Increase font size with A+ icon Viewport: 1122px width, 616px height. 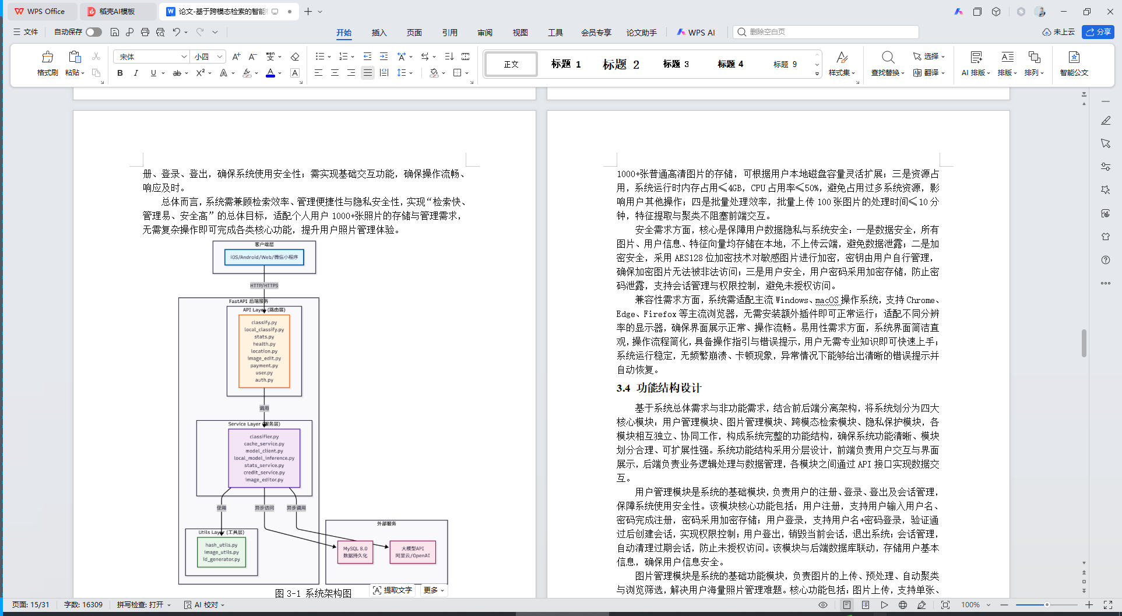[x=236, y=57]
